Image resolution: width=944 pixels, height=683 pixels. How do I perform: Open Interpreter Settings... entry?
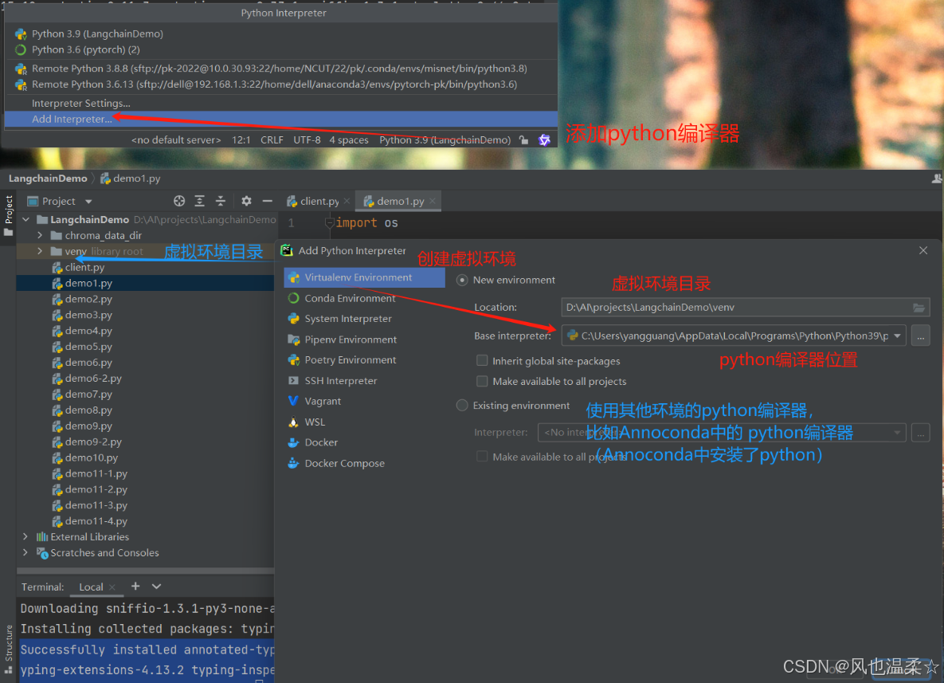point(280,103)
